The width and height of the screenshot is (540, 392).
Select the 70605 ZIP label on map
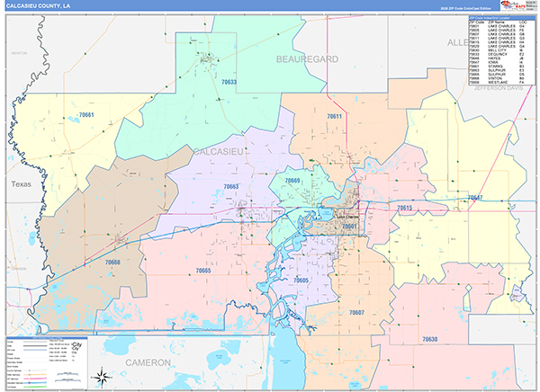[301, 281]
